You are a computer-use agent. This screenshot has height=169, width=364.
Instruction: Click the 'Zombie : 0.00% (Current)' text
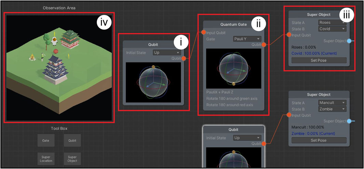click(313, 133)
